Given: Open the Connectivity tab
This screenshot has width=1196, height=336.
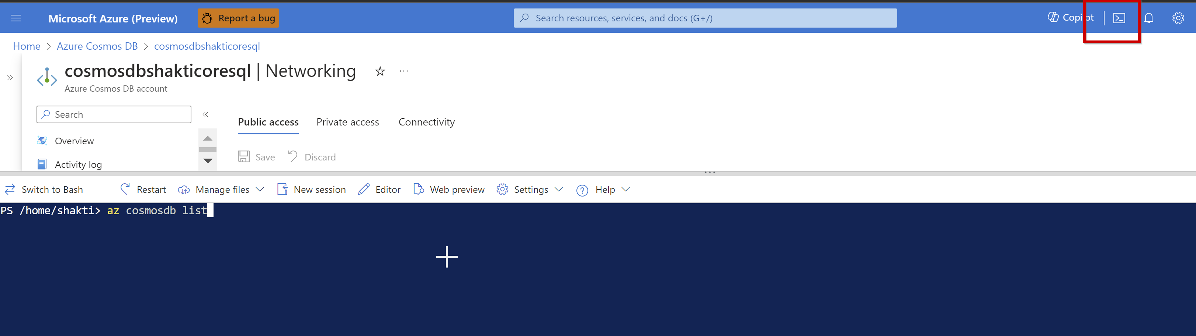Looking at the screenshot, I should (426, 122).
